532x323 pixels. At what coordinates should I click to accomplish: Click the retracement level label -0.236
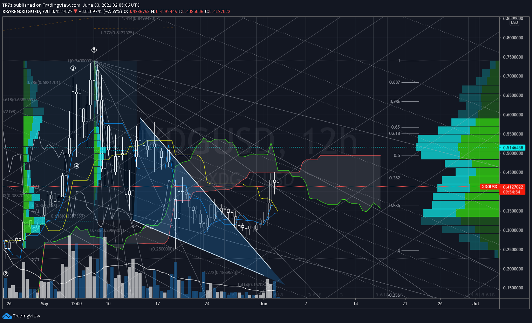coord(394,295)
